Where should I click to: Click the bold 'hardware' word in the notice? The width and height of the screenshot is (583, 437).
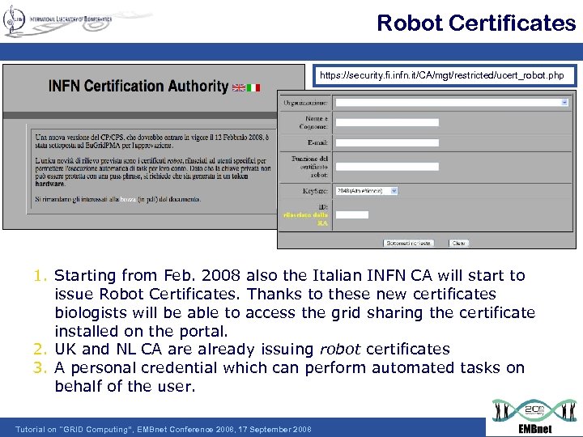tap(50, 184)
